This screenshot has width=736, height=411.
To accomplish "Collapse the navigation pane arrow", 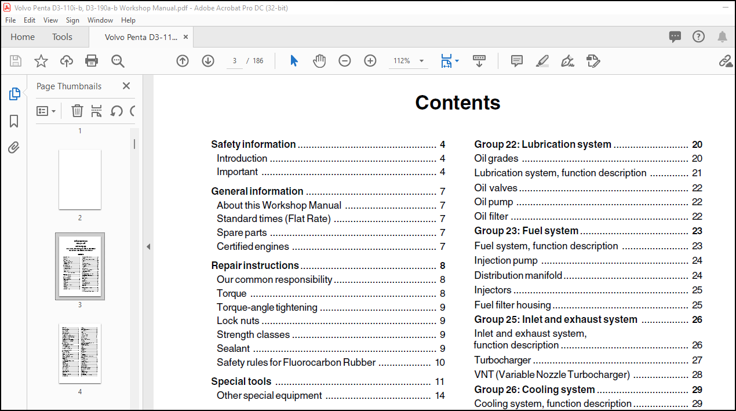I will 148,246.
